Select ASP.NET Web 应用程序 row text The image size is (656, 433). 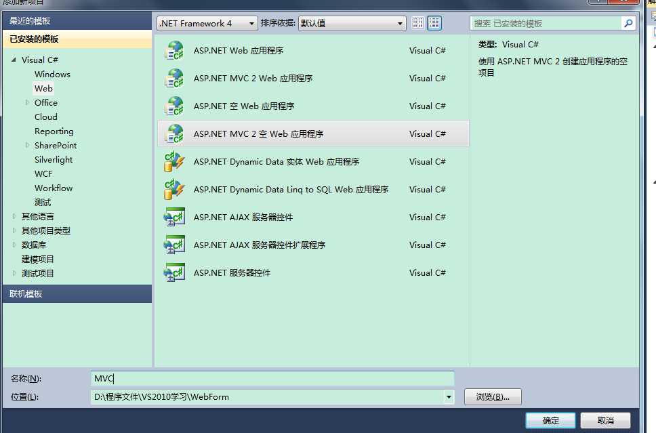(239, 51)
